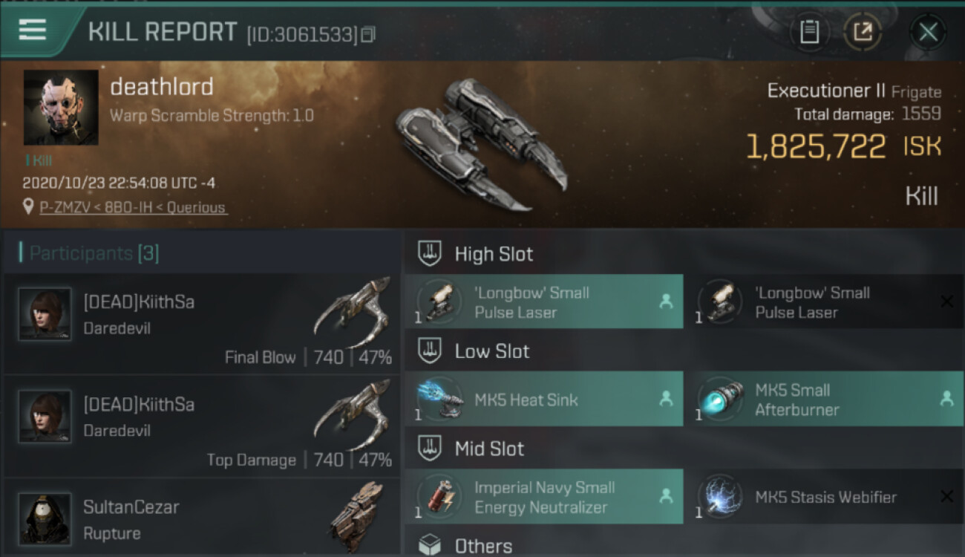Screen dimensions: 965x557
Task: Tap the MK5 Heat Sink module
Action: tap(543, 400)
